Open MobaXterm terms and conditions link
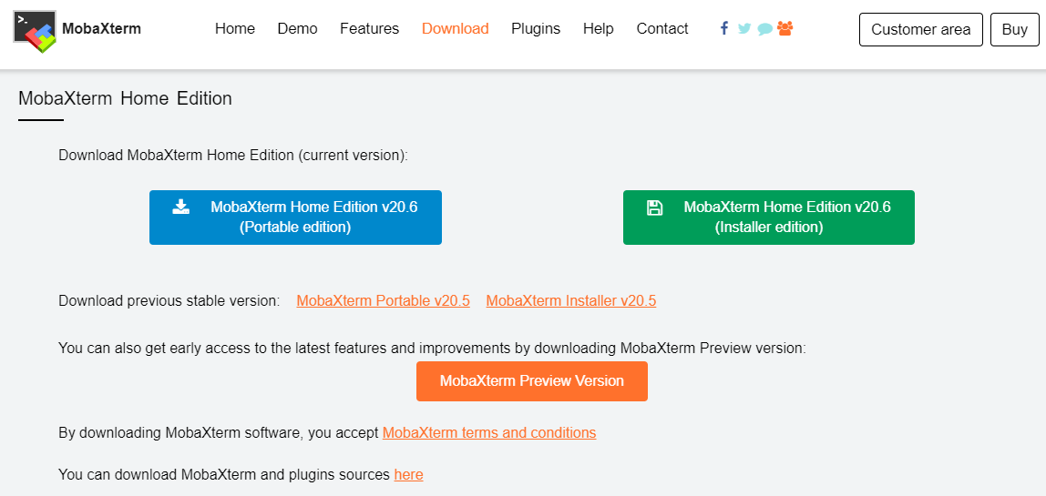The height and width of the screenshot is (496, 1046). coord(489,432)
